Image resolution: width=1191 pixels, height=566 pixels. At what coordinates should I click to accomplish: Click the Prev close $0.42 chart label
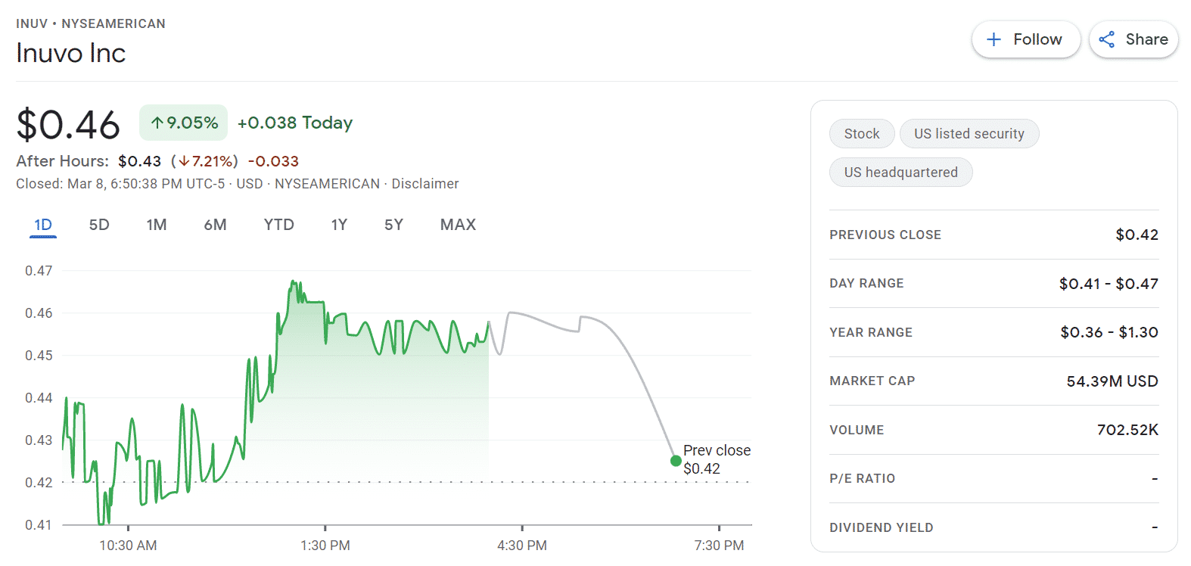717,459
